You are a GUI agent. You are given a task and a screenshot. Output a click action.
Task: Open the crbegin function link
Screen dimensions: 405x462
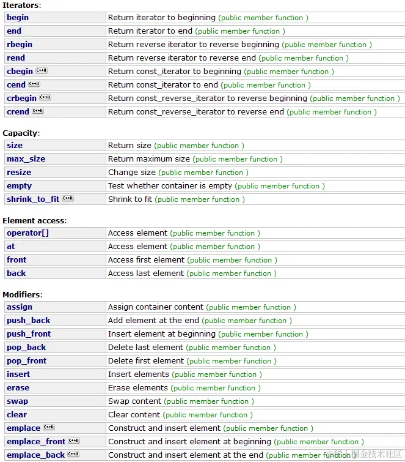pyautogui.click(x=21, y=99)
